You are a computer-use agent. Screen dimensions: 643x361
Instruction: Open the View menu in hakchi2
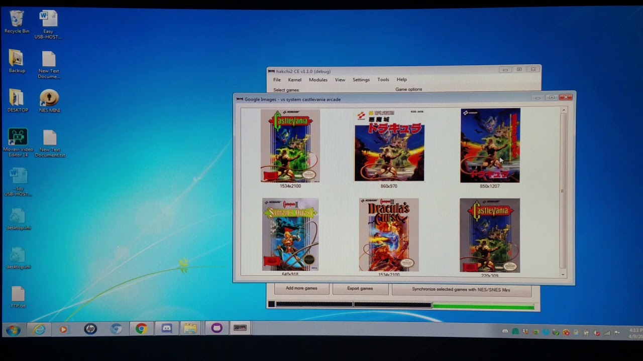[x=340, y=80]
